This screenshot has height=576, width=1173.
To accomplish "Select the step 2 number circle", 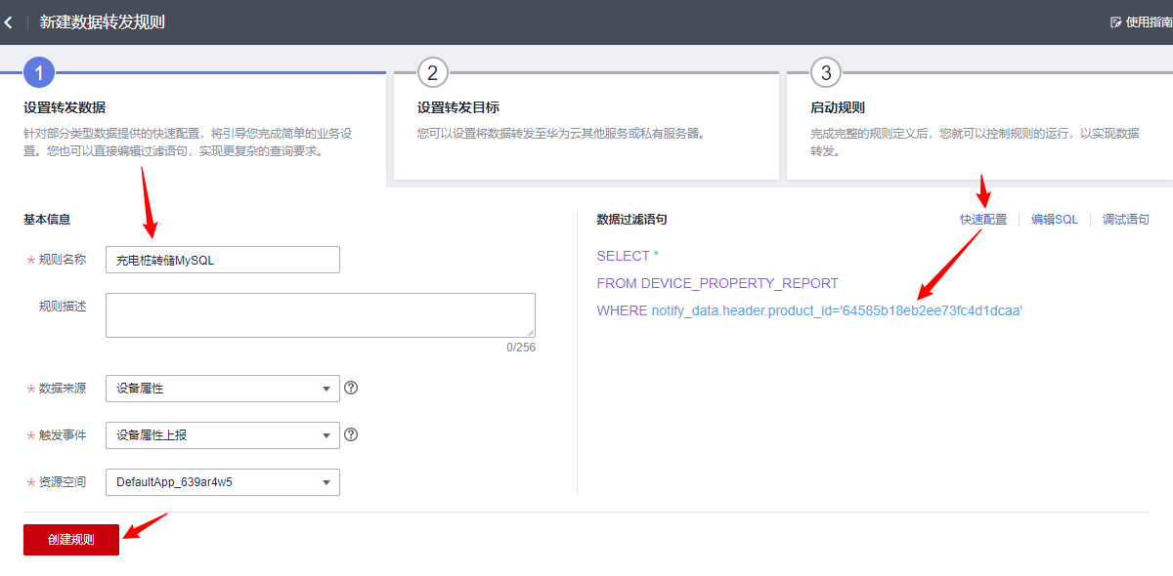I will point(432,72).
